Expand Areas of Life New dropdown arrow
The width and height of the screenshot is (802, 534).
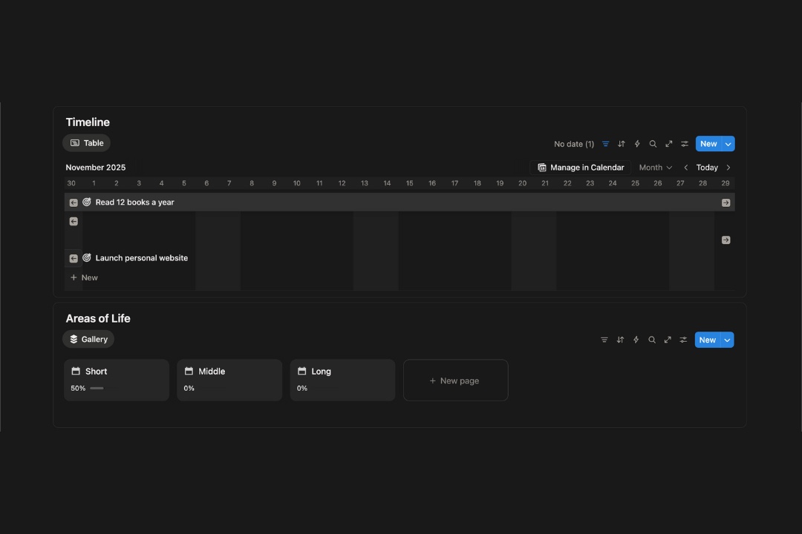(x=728, y=340)
